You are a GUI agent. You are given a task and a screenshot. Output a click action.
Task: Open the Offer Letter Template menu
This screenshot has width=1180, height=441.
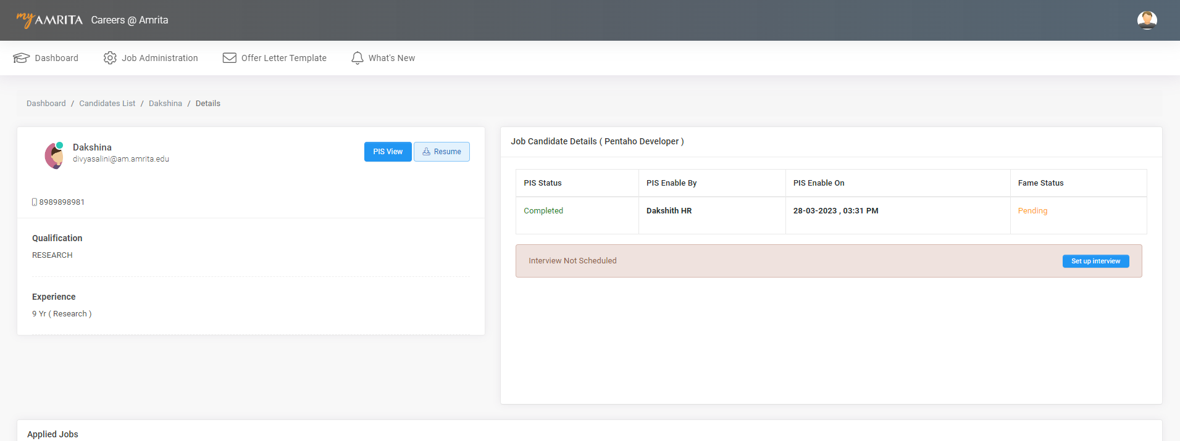[283, 58]
